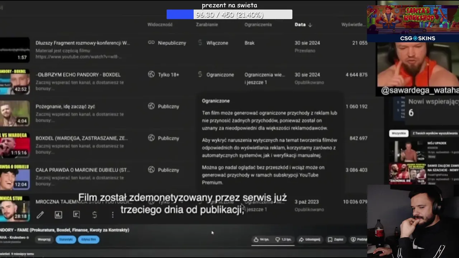This screenshot has width=459, height=258.
Task: Dislike the video with 1,3 tys. thumbs down
Action: click(x=283, y=239)
